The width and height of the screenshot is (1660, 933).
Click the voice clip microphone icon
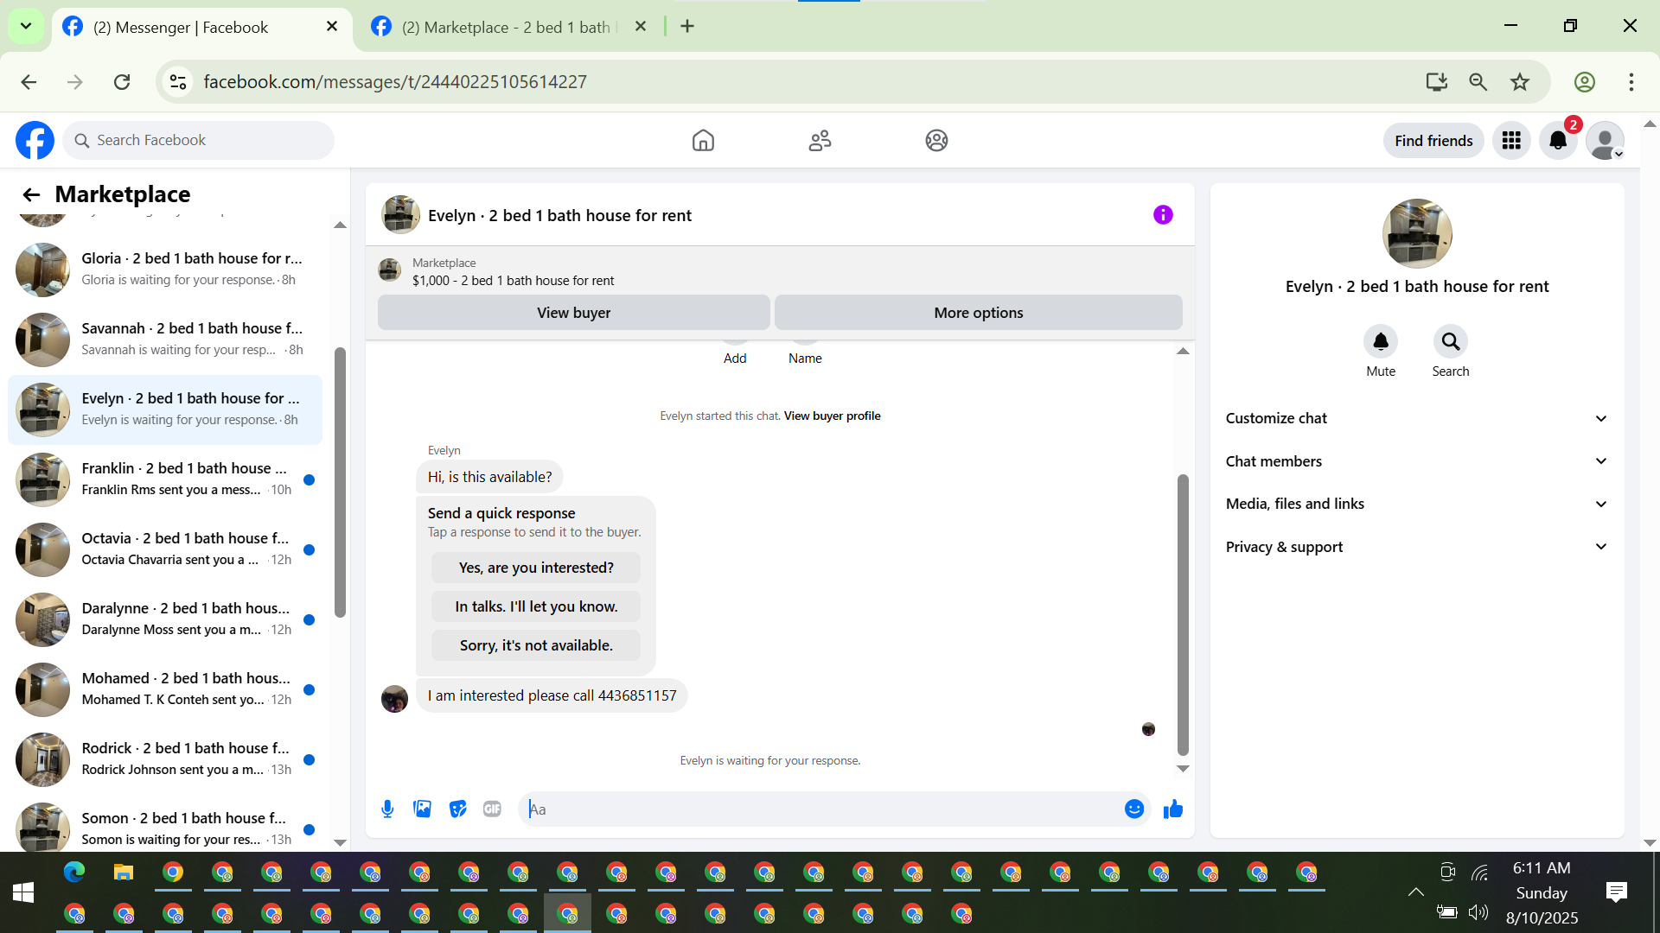click(x=387, y=809)
